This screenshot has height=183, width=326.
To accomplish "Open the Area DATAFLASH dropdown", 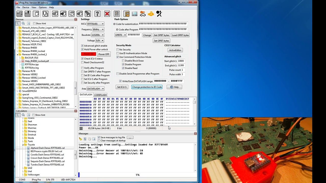I will [96, 89].
